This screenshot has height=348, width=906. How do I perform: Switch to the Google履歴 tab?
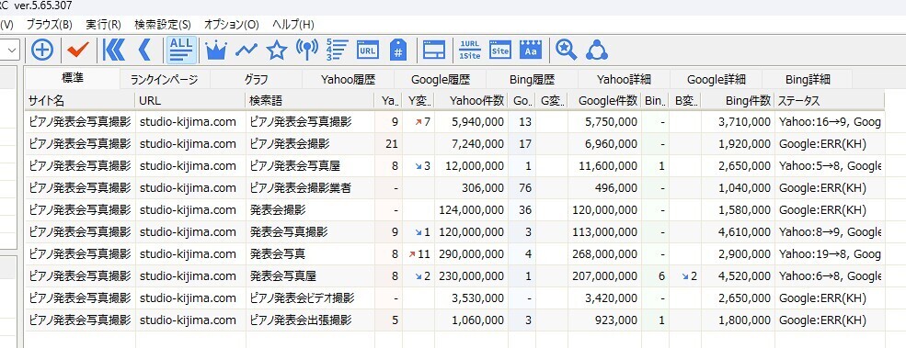coord(441,80)
